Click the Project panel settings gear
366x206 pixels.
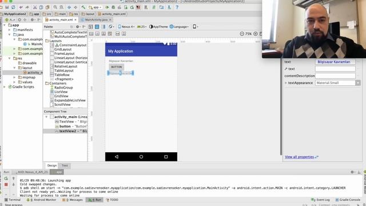pyautogui.click(x=33, y=19)
